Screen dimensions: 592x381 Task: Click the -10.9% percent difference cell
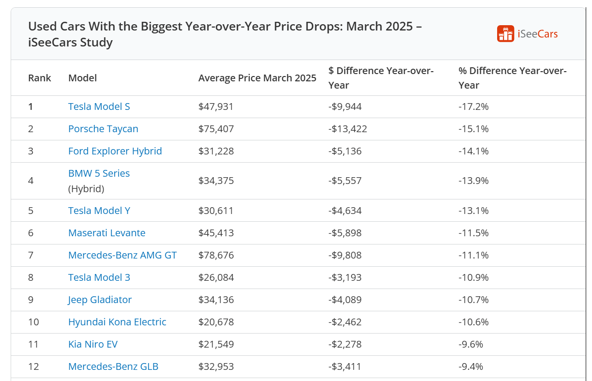[x=473, y=277]
